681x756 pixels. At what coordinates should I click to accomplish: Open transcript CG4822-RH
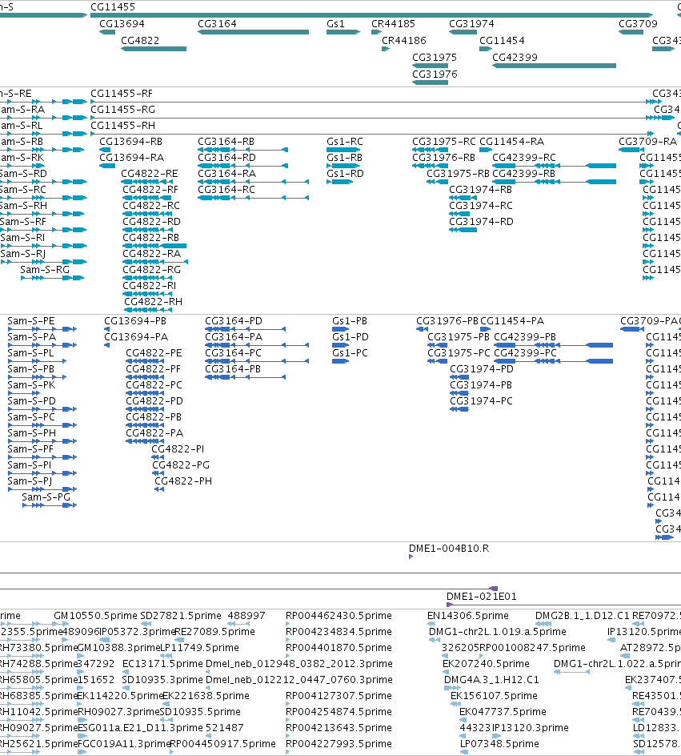(153, 301)
